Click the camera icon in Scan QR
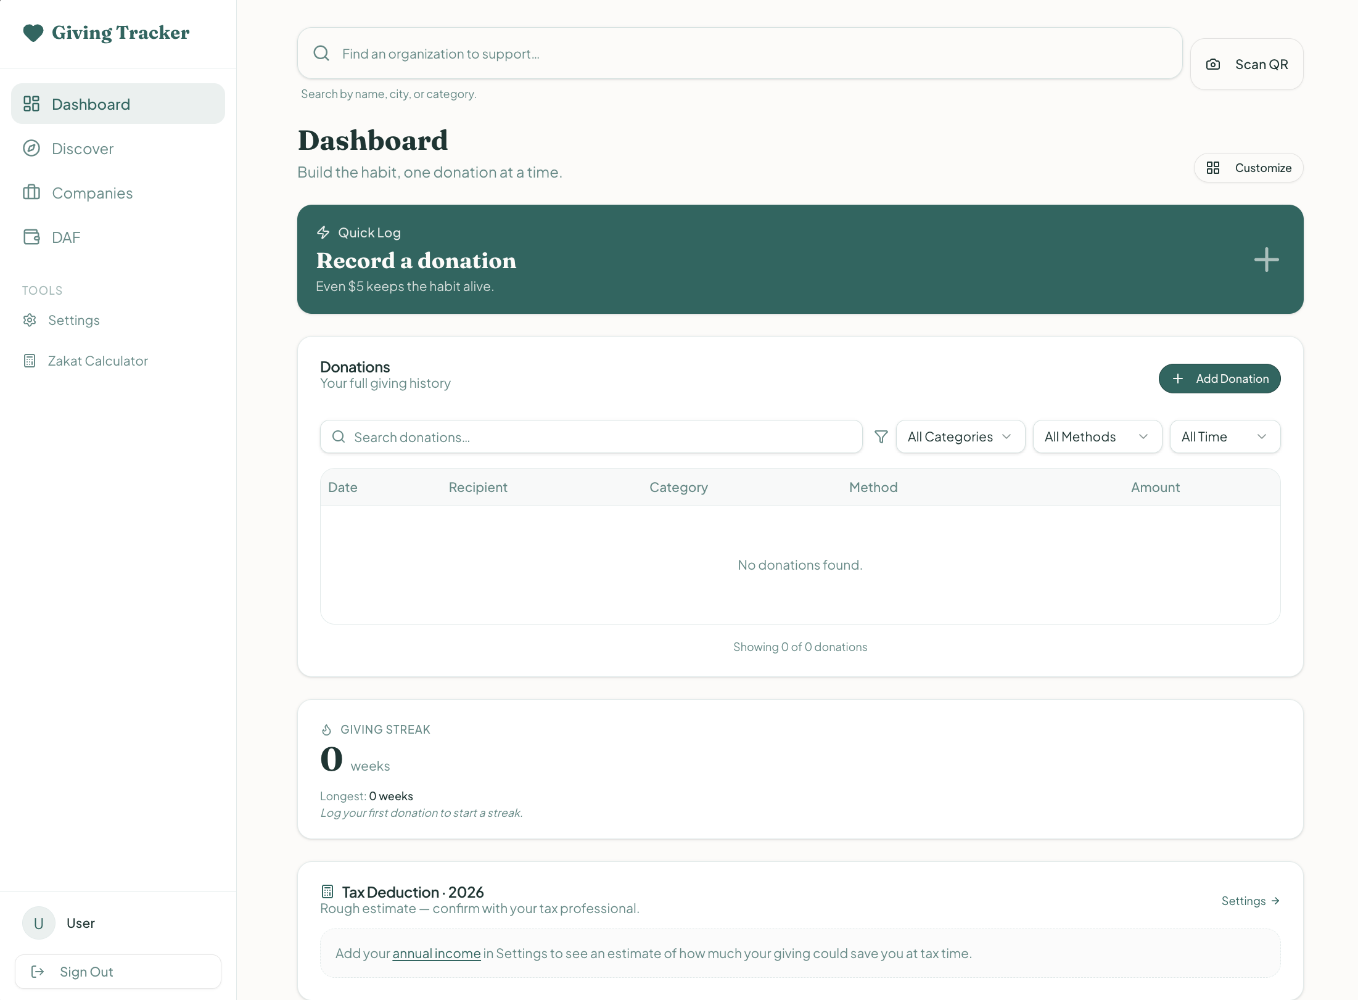The height and width of the screenshot is (1000, 1358). [1212, 65]
